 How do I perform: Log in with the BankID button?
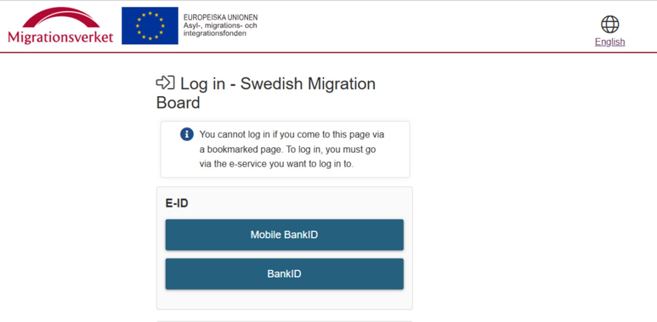point(284,274)
